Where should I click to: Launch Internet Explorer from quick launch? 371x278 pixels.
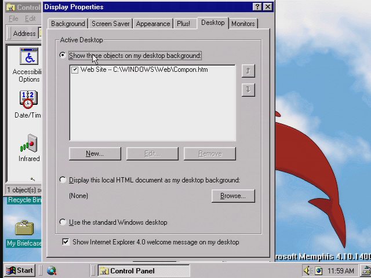point(52,270)
